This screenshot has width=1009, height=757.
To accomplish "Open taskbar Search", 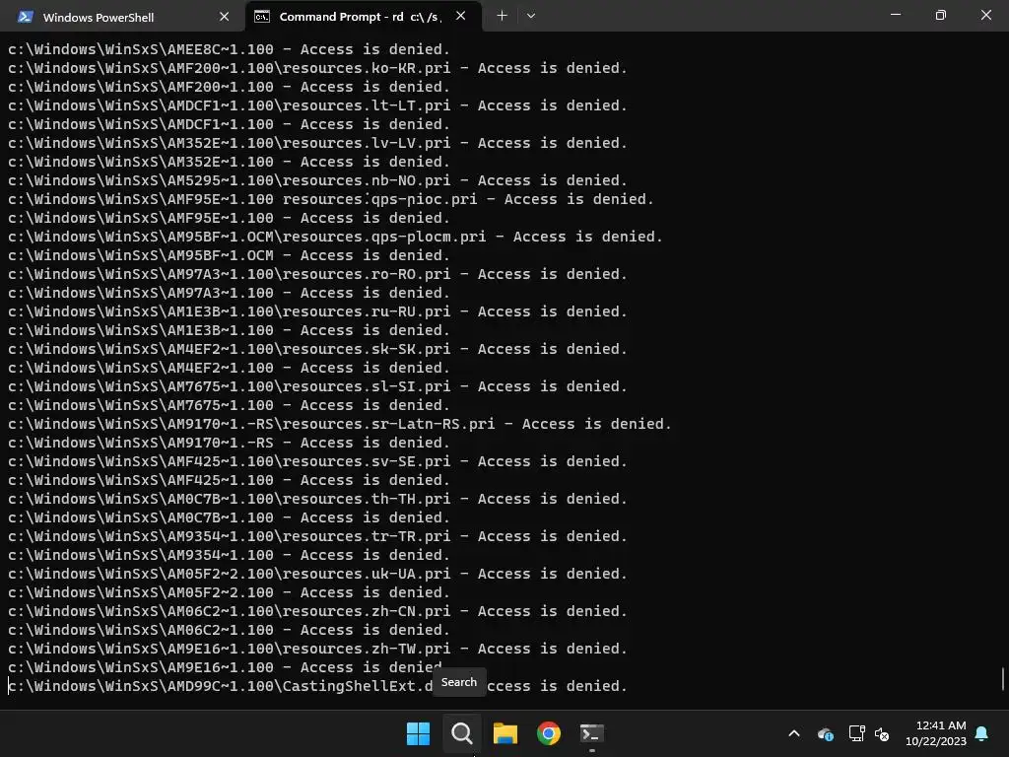I will pyautogui.click(x=461, y=733).
